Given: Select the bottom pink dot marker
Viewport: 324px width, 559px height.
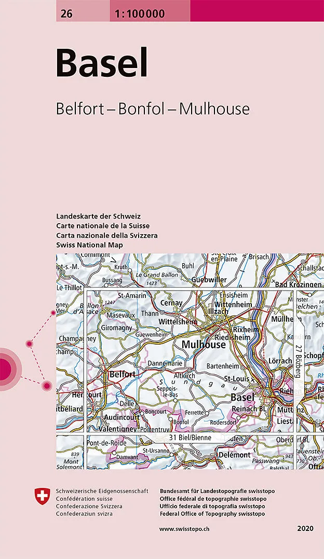Looking at the screenshot, I should pos(46,386).
